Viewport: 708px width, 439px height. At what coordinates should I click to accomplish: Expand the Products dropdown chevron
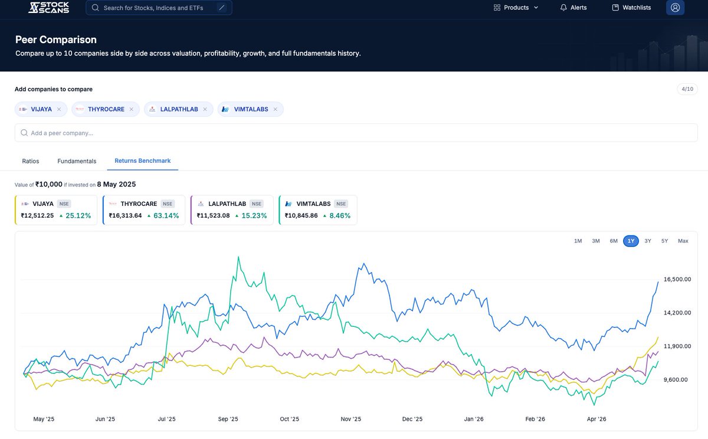click(536, 8)
